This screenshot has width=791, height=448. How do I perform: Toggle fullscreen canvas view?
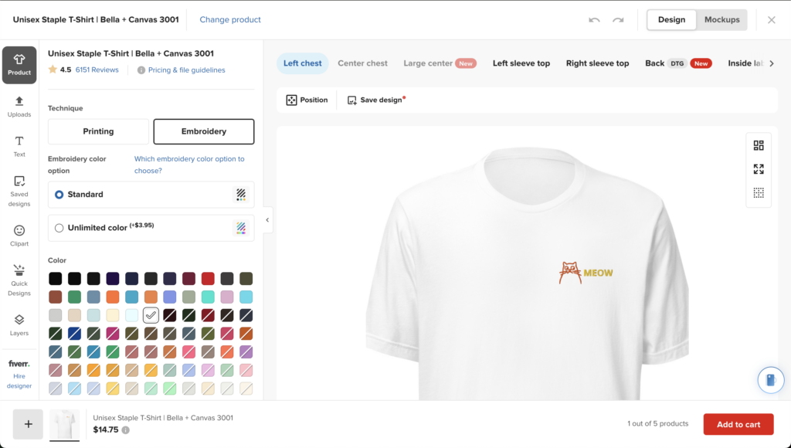pos(759,169)
